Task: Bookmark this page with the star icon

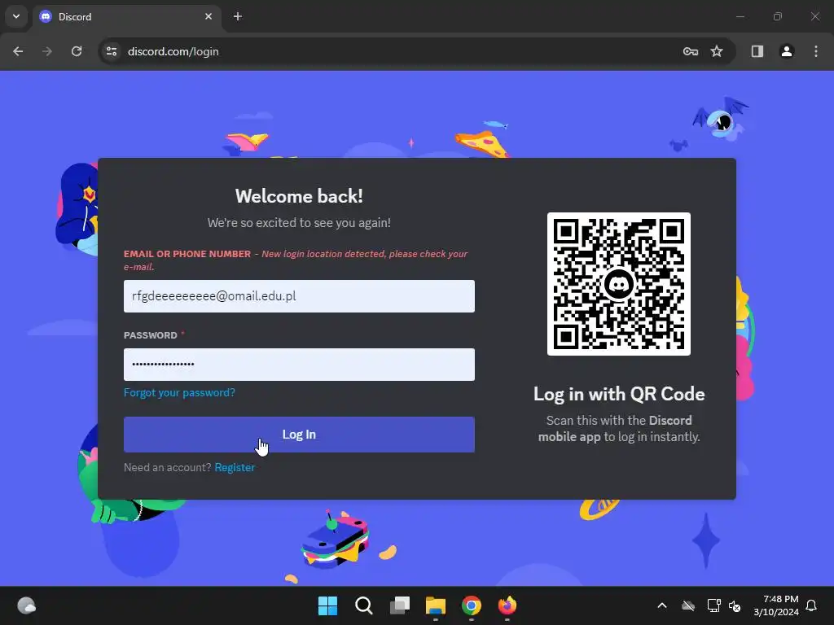Action: click(717, 51)
